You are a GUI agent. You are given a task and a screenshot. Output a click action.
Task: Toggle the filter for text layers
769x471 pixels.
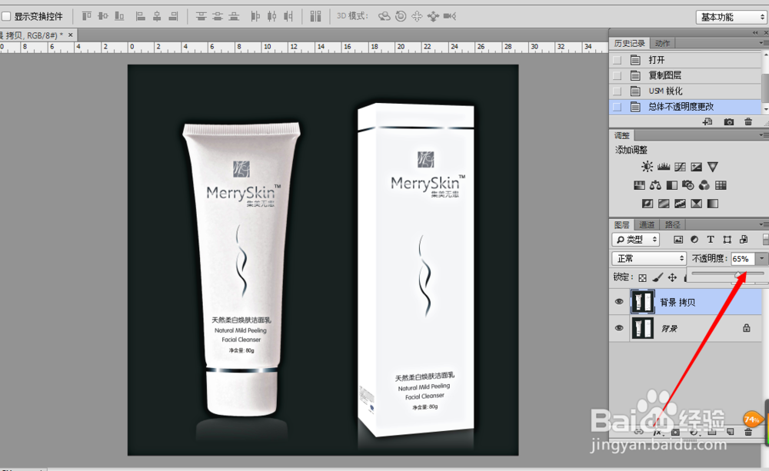(710, 239)
